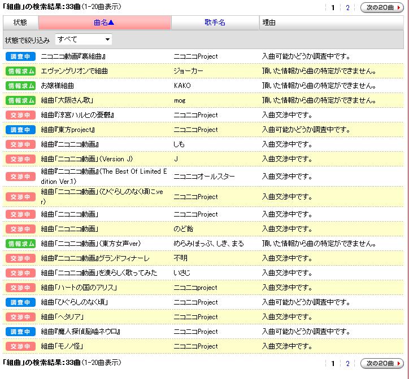The height and width of the screenshot is (379, 409).
Task: Click 調査中 badge for 組曲「ひぐらしのなく頃」
Action: click(20, 302)
